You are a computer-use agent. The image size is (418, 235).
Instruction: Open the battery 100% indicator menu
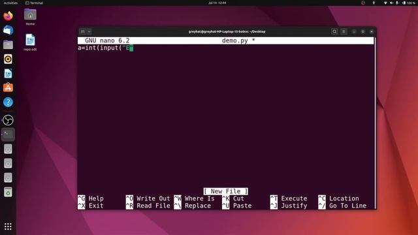click(x=409, y=3)
